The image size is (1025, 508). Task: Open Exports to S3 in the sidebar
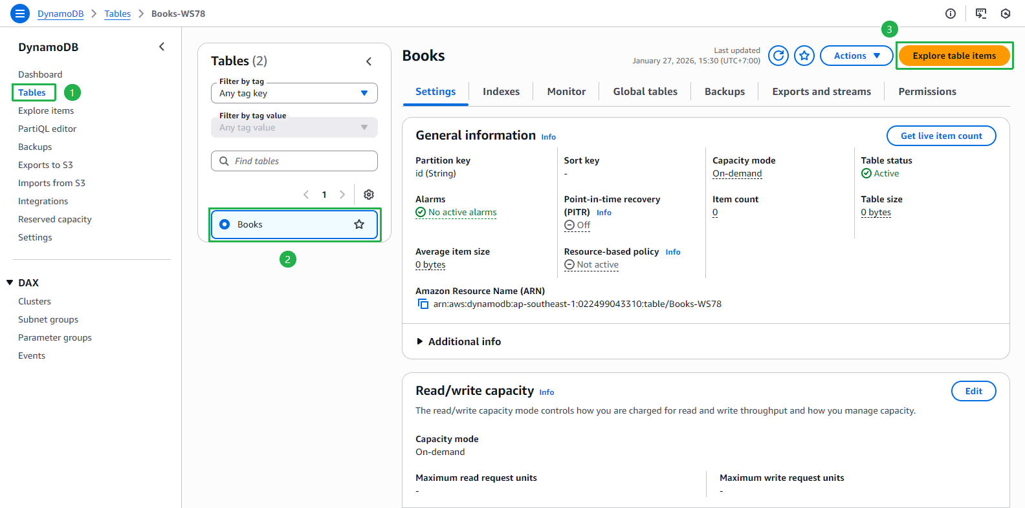pos(45,165)
